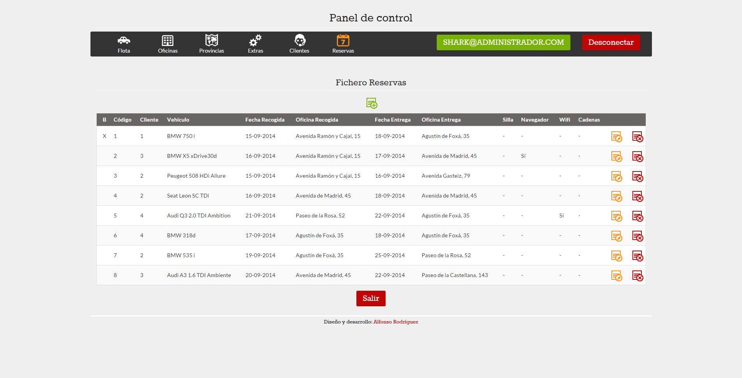Navigate to the Clientes section

tap(299, 44)
